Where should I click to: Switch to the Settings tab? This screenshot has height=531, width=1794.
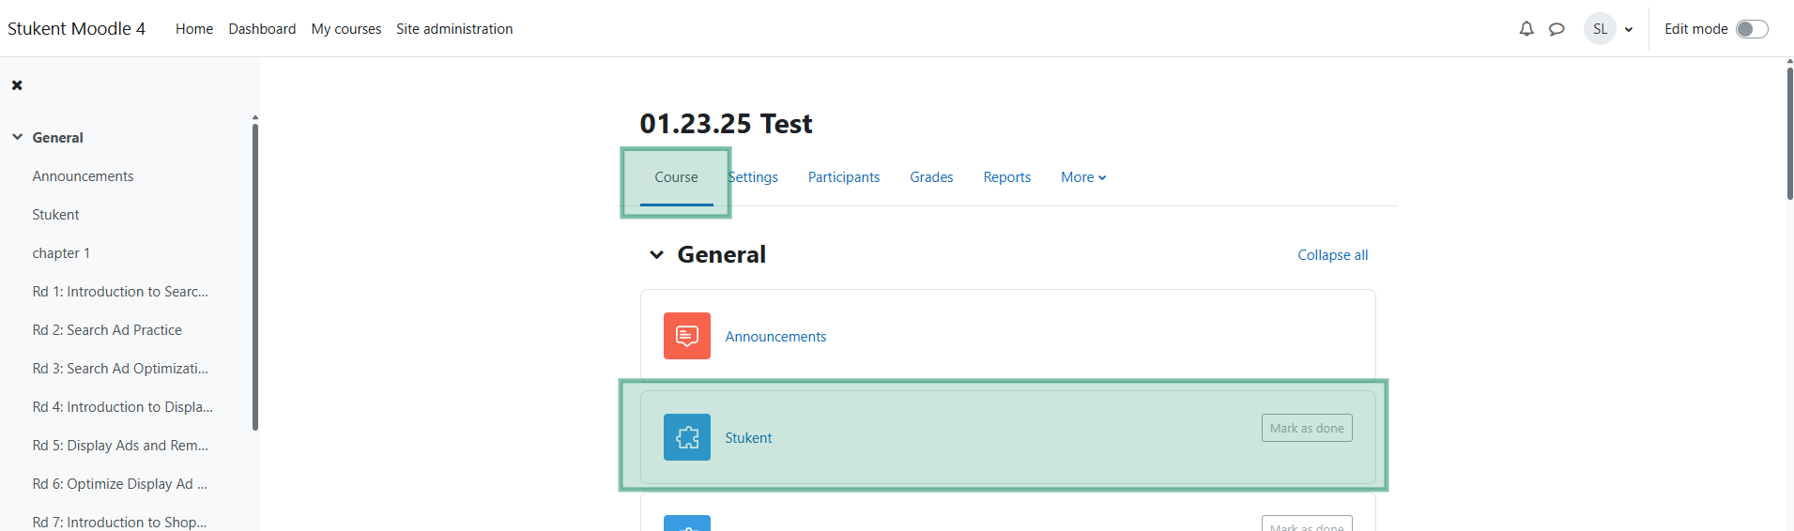[x=753, y=177]
